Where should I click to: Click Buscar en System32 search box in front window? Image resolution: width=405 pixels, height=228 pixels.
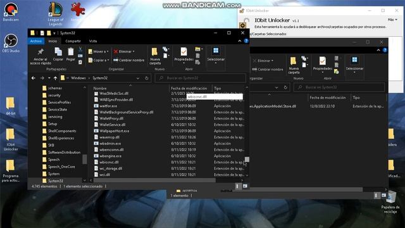(x=201, y=78)
